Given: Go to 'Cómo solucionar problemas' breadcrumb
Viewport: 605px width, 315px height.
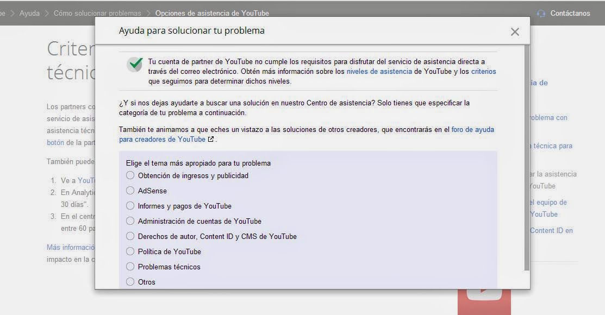Looking at the screenshot, I should coord(97,13).
